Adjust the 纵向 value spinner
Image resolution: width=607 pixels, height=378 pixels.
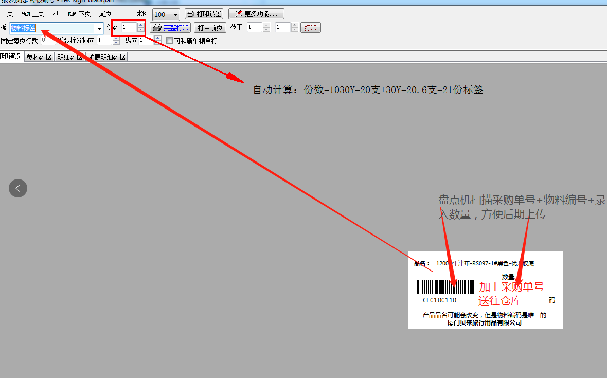click(157, 38)
